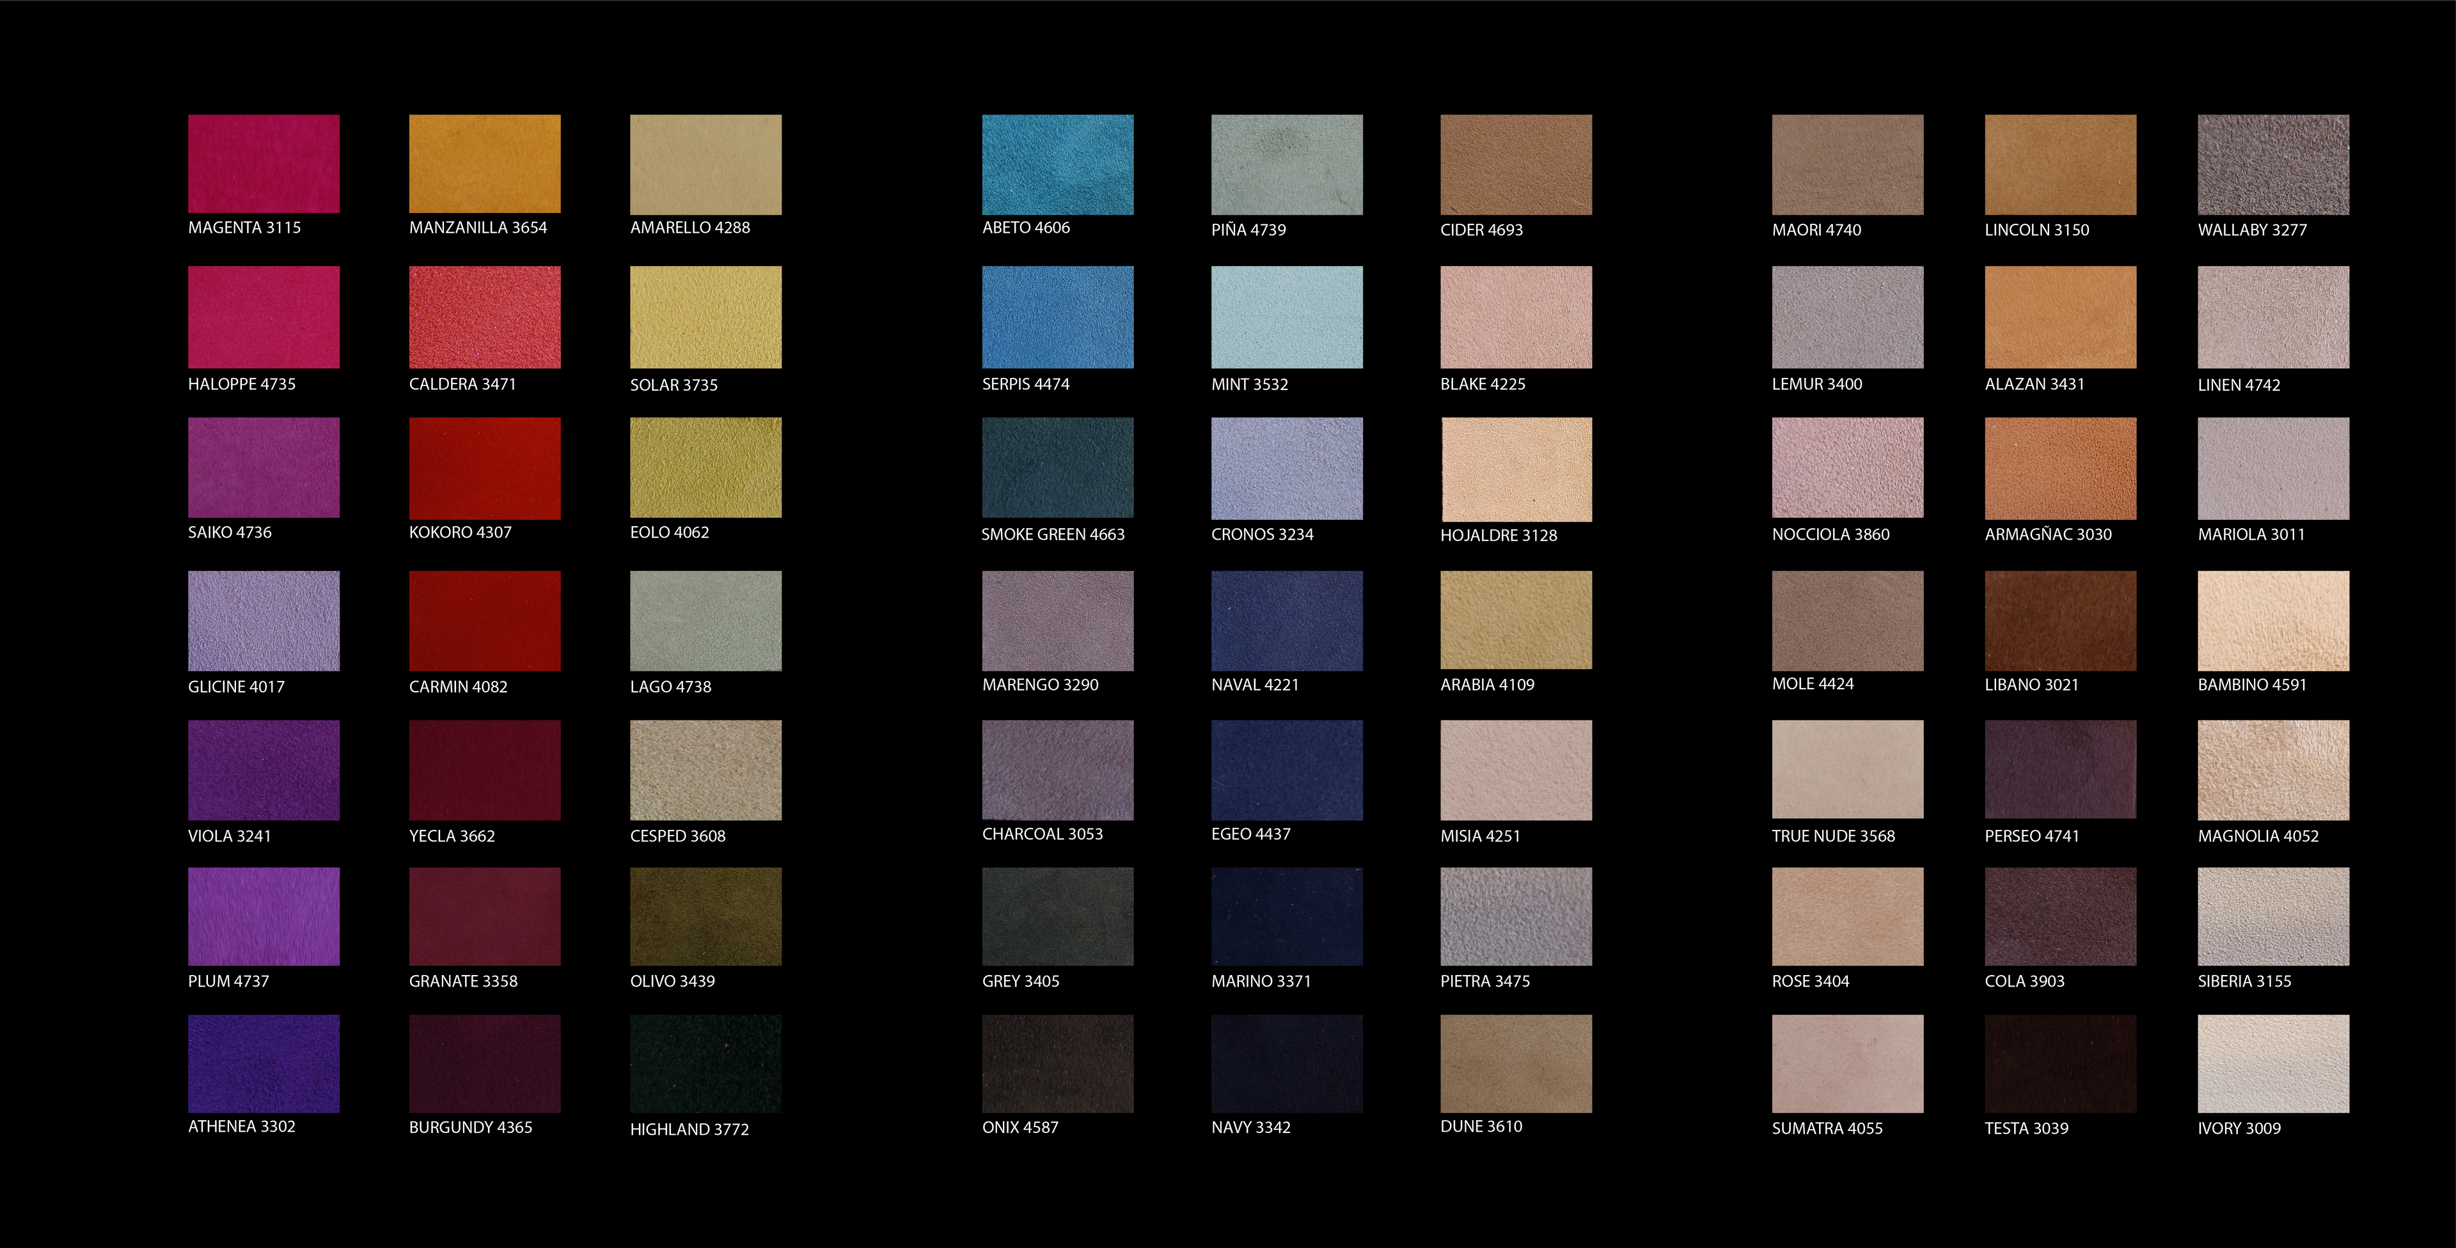Click the SMOKE GREEN 4663 swatch
Image resolution: width=2456 pixels, height=1248 pixels.
1057,467
